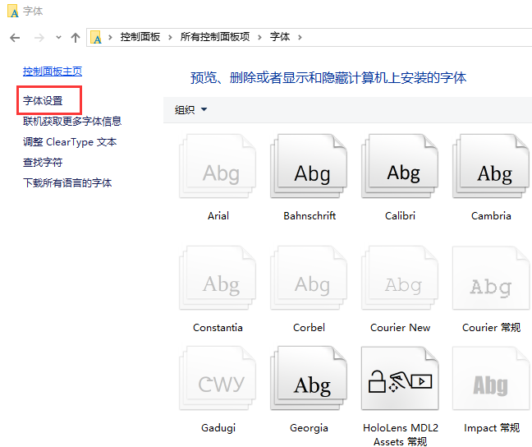Expand the chevron after 控制面板 breadcrumb
The width and height of the screenshot is (532, 447).
[x=170, y=37]
